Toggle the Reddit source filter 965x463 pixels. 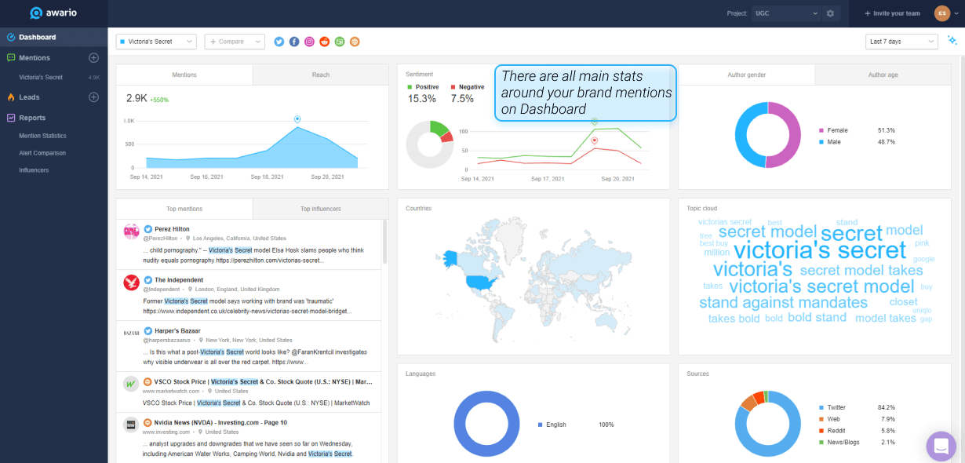325,42
